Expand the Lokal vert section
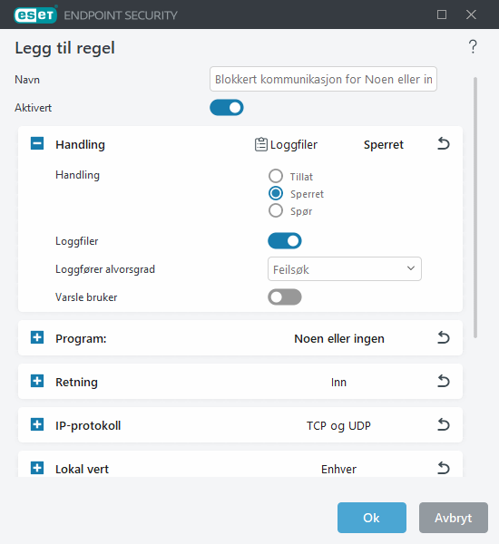 37,468
